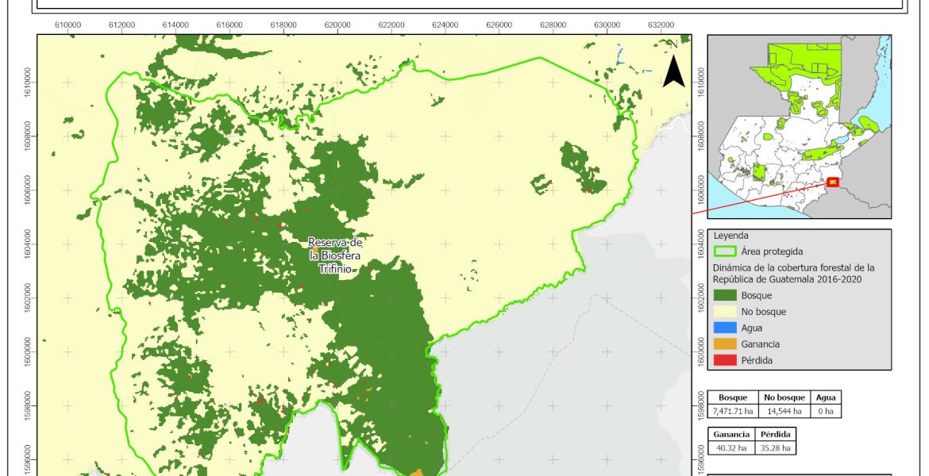The width and height of the screenshot is (929, 476).
Task: Click the red locator rectangle in inset map
Action: click(832, 182)
